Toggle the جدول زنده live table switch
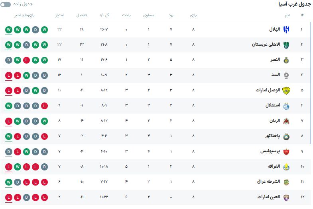Screen dimensions: 313x209 [x=6, y=4]
